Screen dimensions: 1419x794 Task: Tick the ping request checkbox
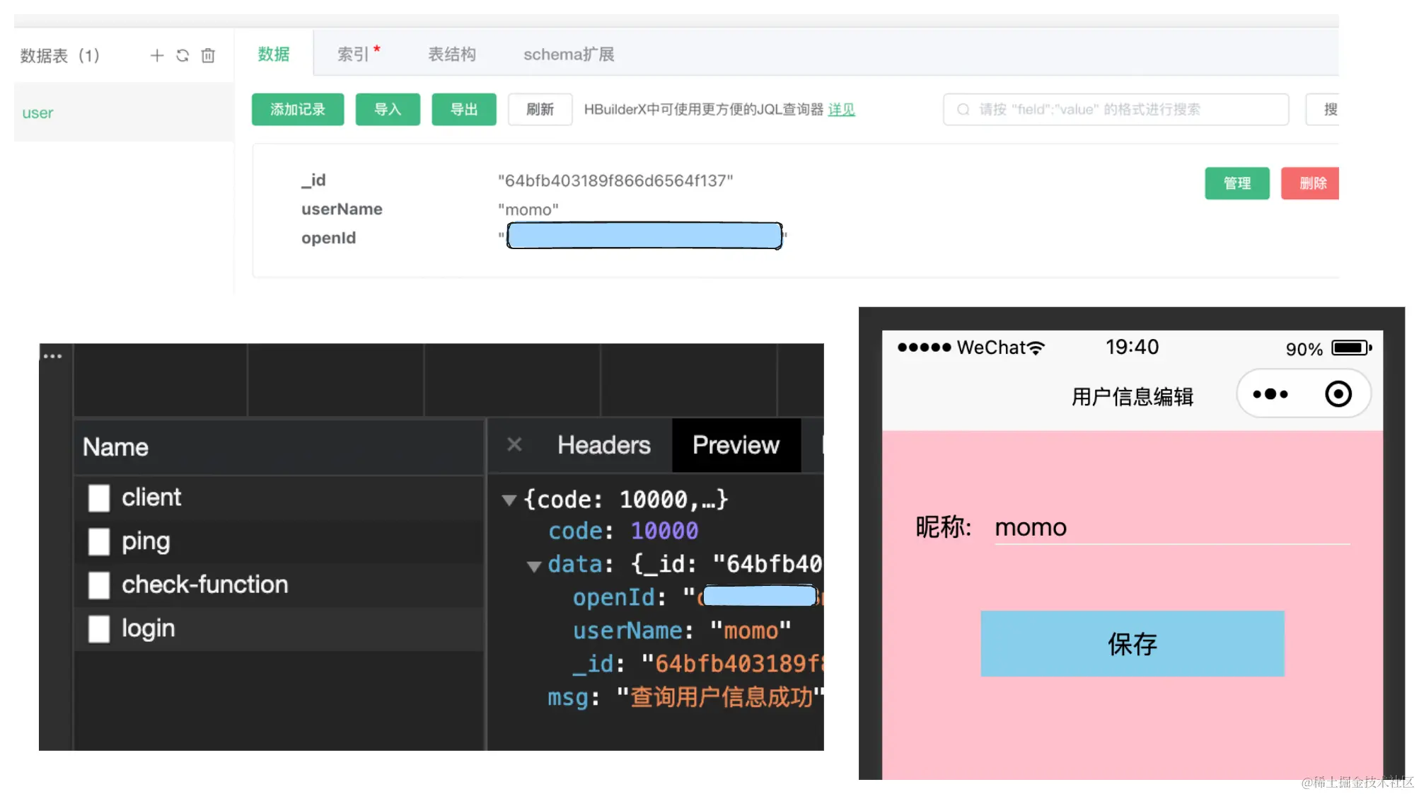99,541
